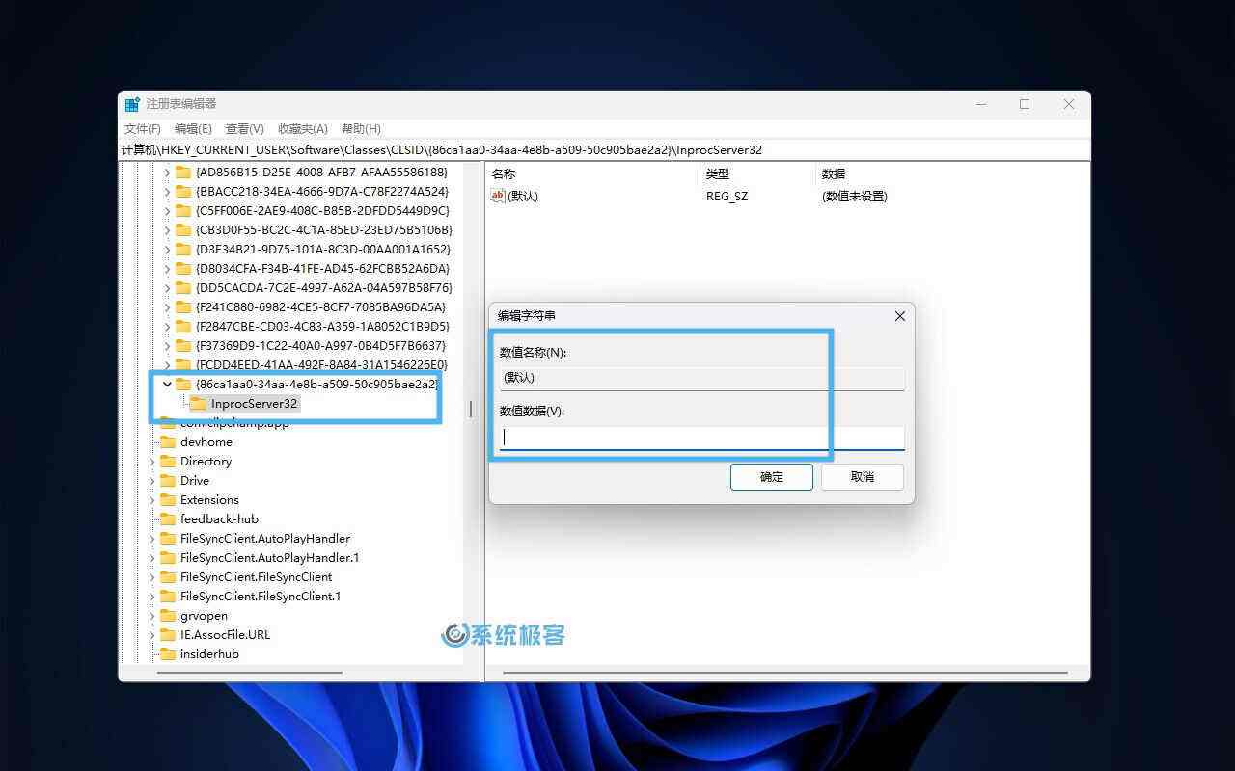This screenshot has width=1235, height=771.
Task: Expand the FileSyncClient.FileSyncClient tree node
Action: 151,576
